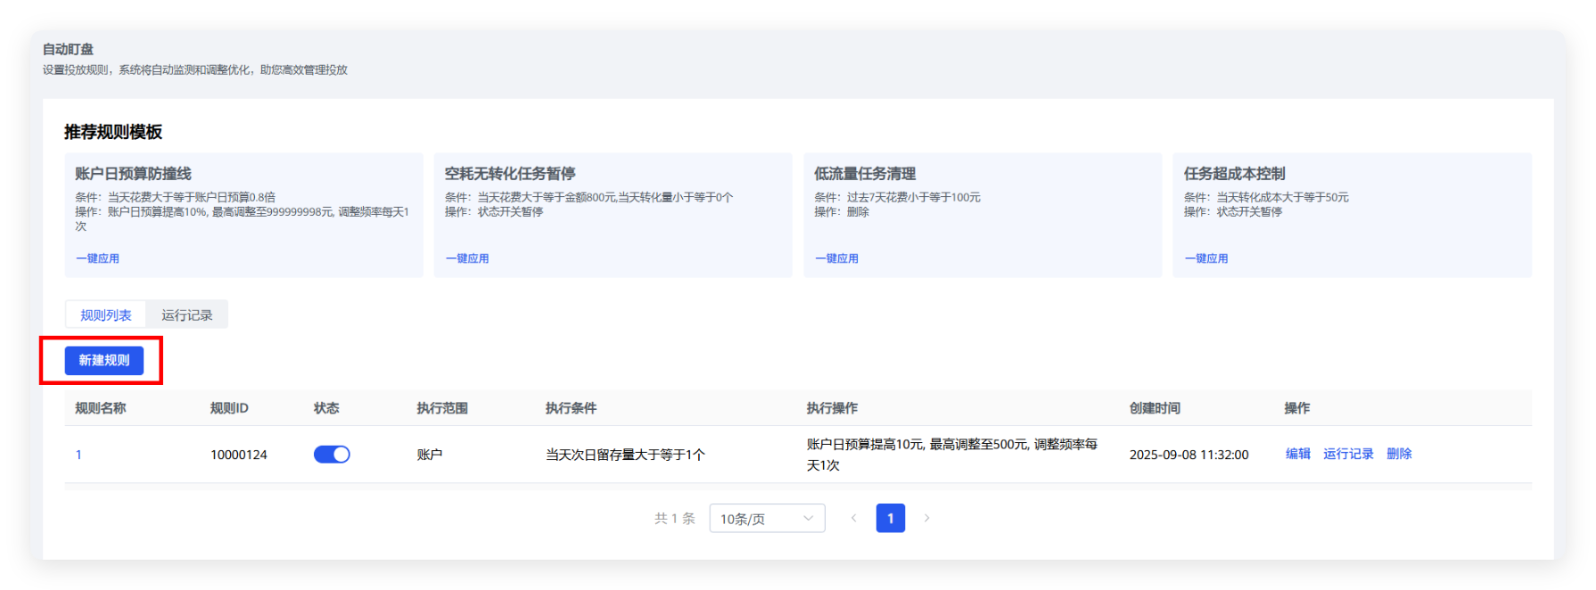This screenshot has width=1596, height=590.
Task: Click the 账户 execution scope cell
Action: 430,455
